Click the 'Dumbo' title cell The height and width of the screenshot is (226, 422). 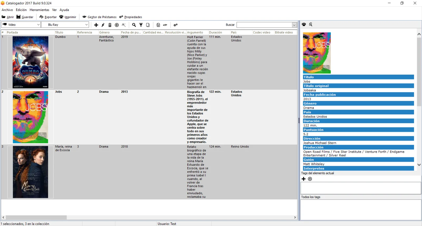60,37
